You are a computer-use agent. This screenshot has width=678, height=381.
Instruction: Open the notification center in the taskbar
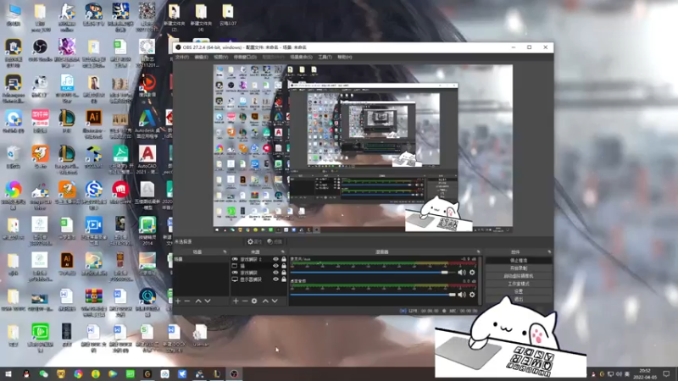(x=666, y=374)
